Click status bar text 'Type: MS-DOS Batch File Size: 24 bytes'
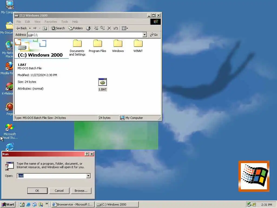 40,118
